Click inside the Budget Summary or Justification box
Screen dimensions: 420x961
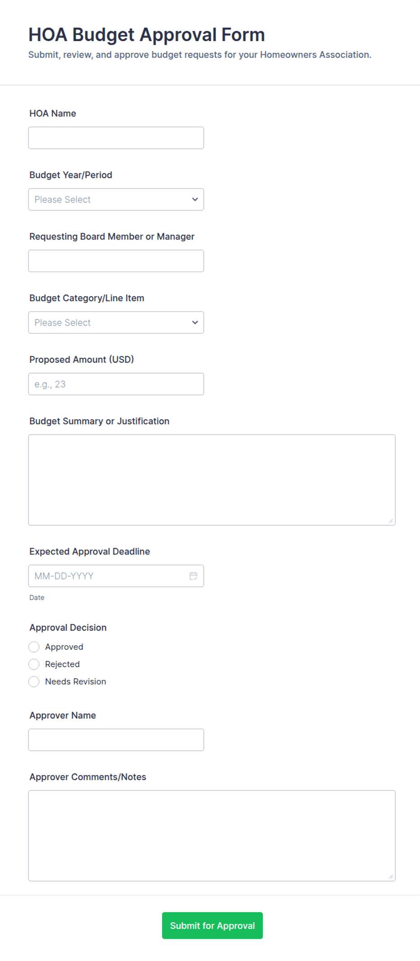[x=212, y=480]
